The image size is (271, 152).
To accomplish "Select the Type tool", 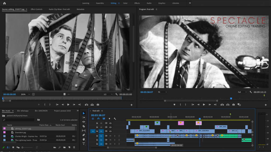I will click(84, 144).
